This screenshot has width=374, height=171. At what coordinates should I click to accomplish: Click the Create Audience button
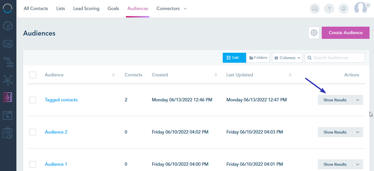coord(346,33)
